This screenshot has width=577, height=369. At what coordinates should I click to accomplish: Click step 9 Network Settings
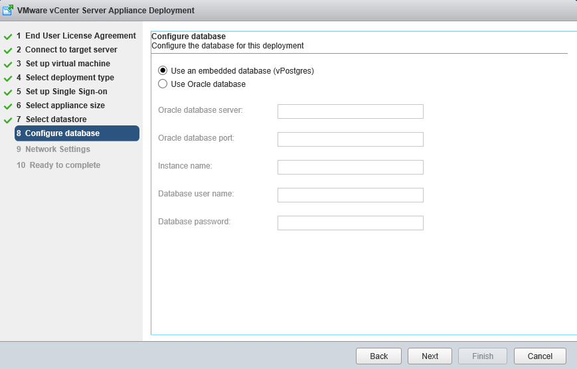(x=53, y=149)
